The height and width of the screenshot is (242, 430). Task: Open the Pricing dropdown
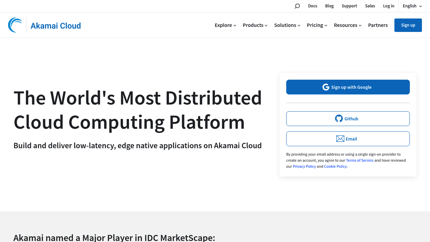tap(316, 25)
